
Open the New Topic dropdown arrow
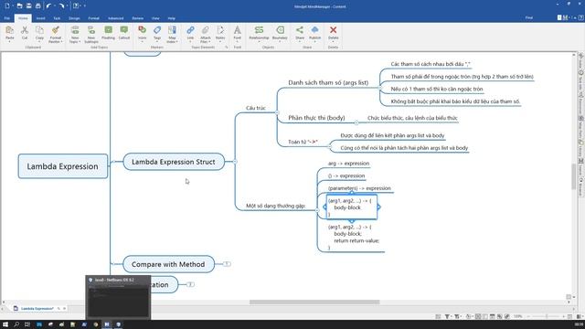[80, 42]
